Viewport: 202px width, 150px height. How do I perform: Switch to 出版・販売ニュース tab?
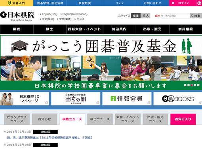155,119
